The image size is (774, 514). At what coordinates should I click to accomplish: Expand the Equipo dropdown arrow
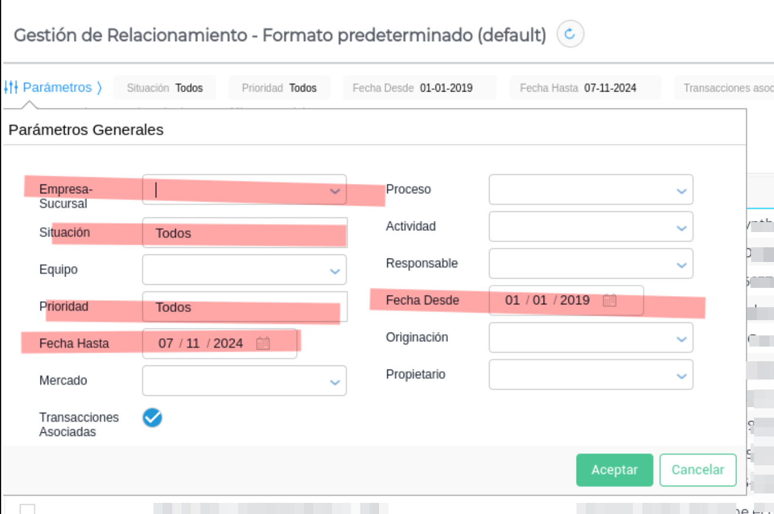335,271
